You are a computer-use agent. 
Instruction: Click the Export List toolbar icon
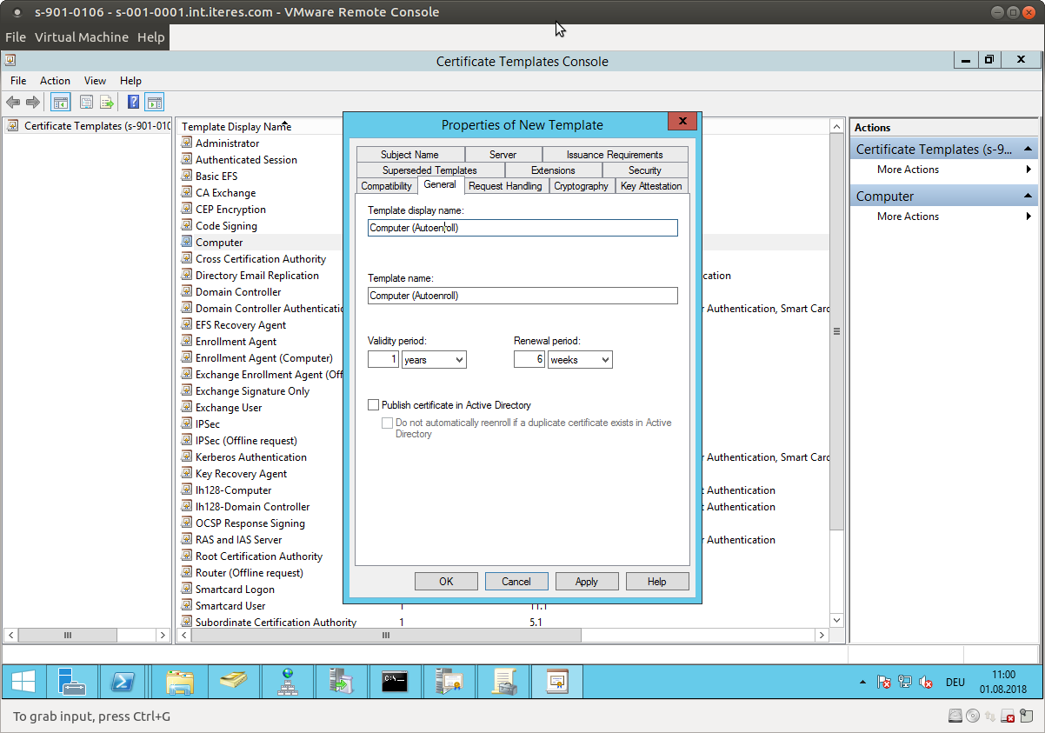click(x=107, y=102)
